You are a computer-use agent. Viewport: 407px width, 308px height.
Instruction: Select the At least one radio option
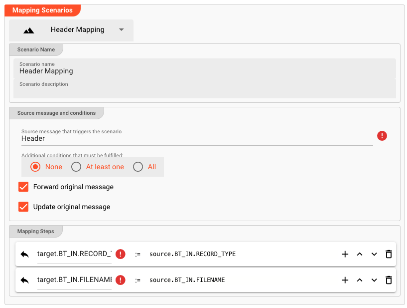click(x=76, y=167)
